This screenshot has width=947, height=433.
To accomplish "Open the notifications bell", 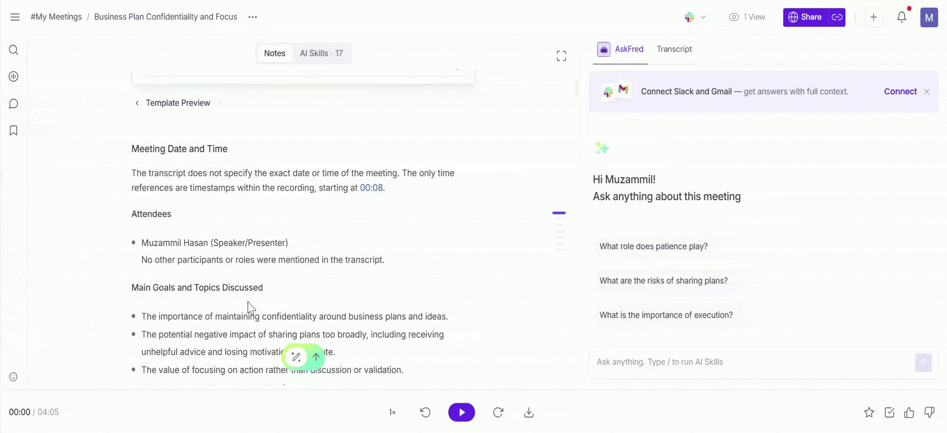I will pos(902,17).
